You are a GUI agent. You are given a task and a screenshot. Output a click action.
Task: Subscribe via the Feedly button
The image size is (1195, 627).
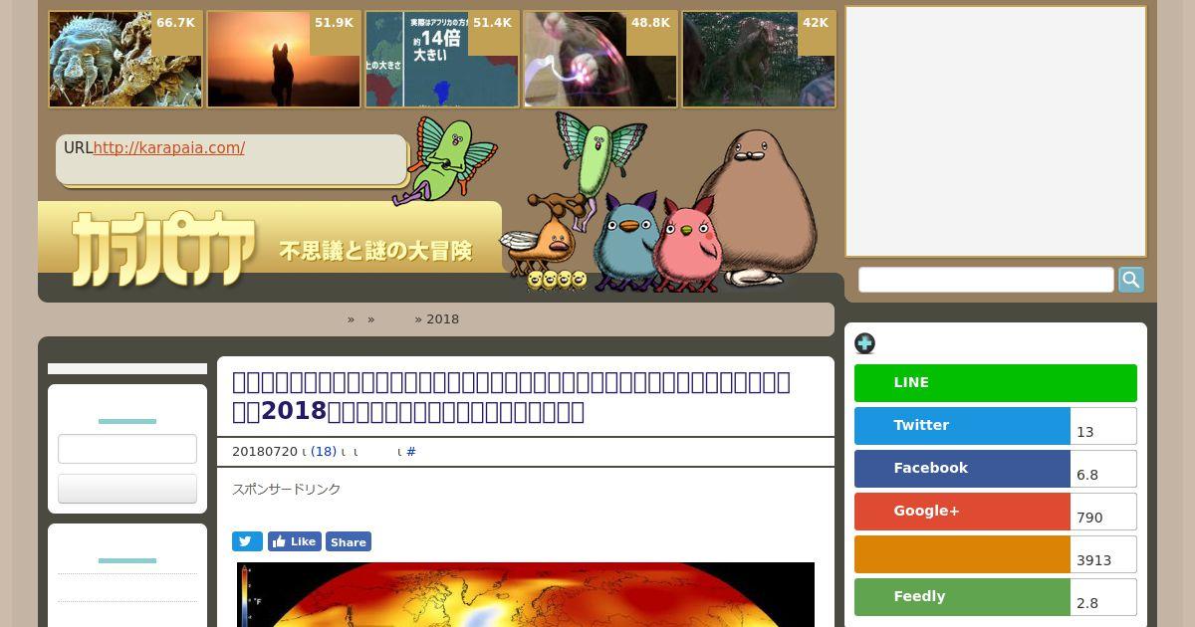tap(962, 597)
